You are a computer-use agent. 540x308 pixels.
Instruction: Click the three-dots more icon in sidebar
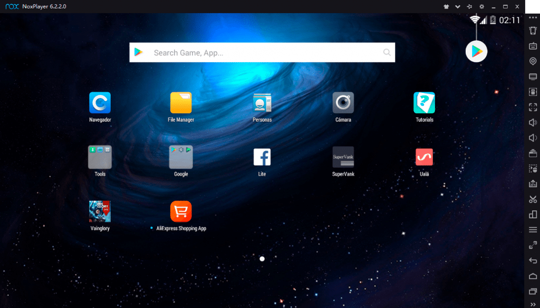533,17
